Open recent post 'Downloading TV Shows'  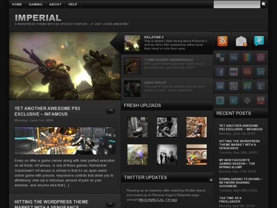241,182
